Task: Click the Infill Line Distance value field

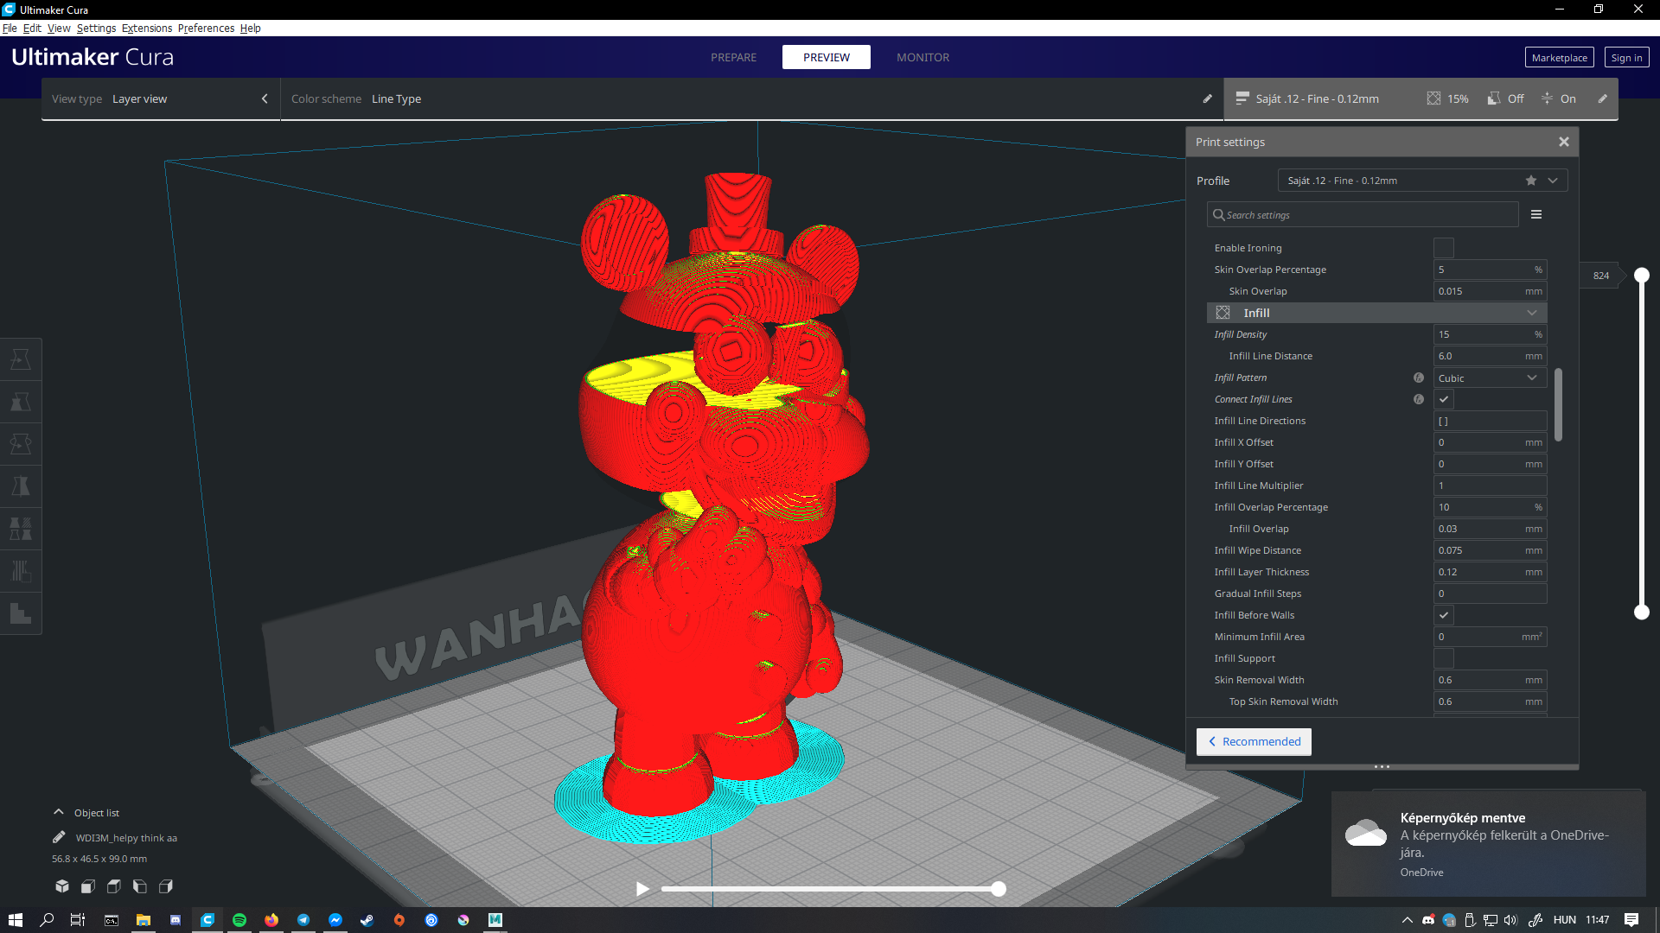Action: [1490, 356]
